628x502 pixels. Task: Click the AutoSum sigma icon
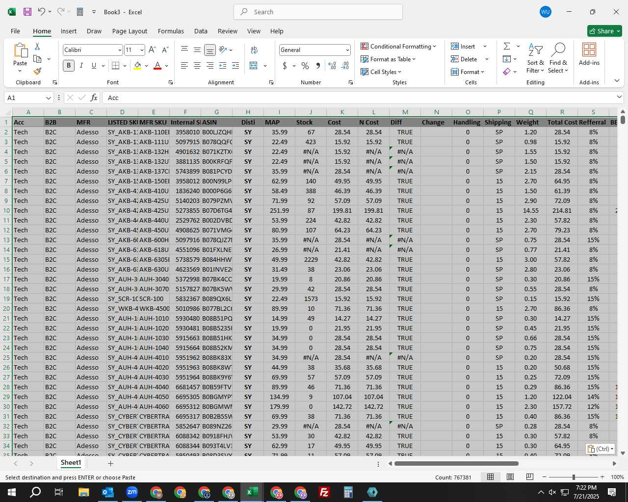507,46
